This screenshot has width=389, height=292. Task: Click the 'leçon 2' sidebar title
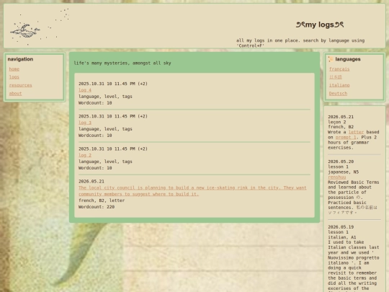[x=336, y=122]
